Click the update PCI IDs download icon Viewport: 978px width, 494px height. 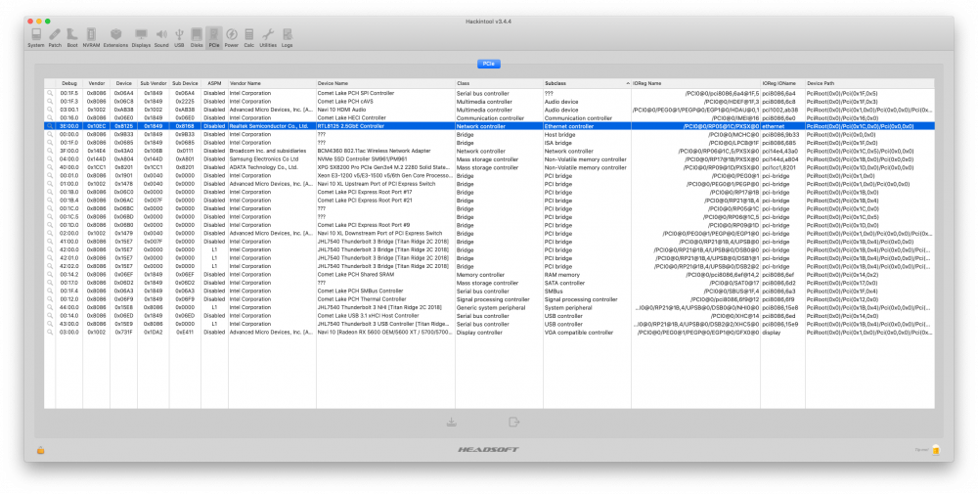tap(452, 423)
